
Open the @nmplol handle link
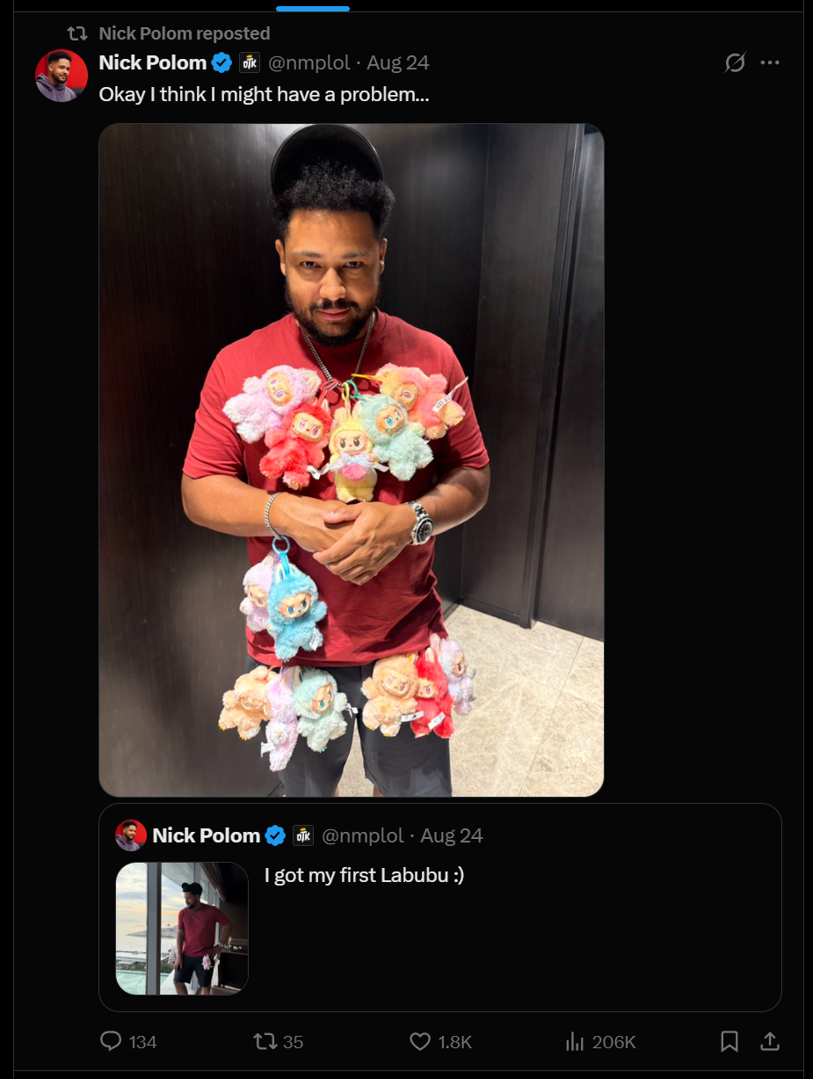pyautogui.click(x=309, y=62)
